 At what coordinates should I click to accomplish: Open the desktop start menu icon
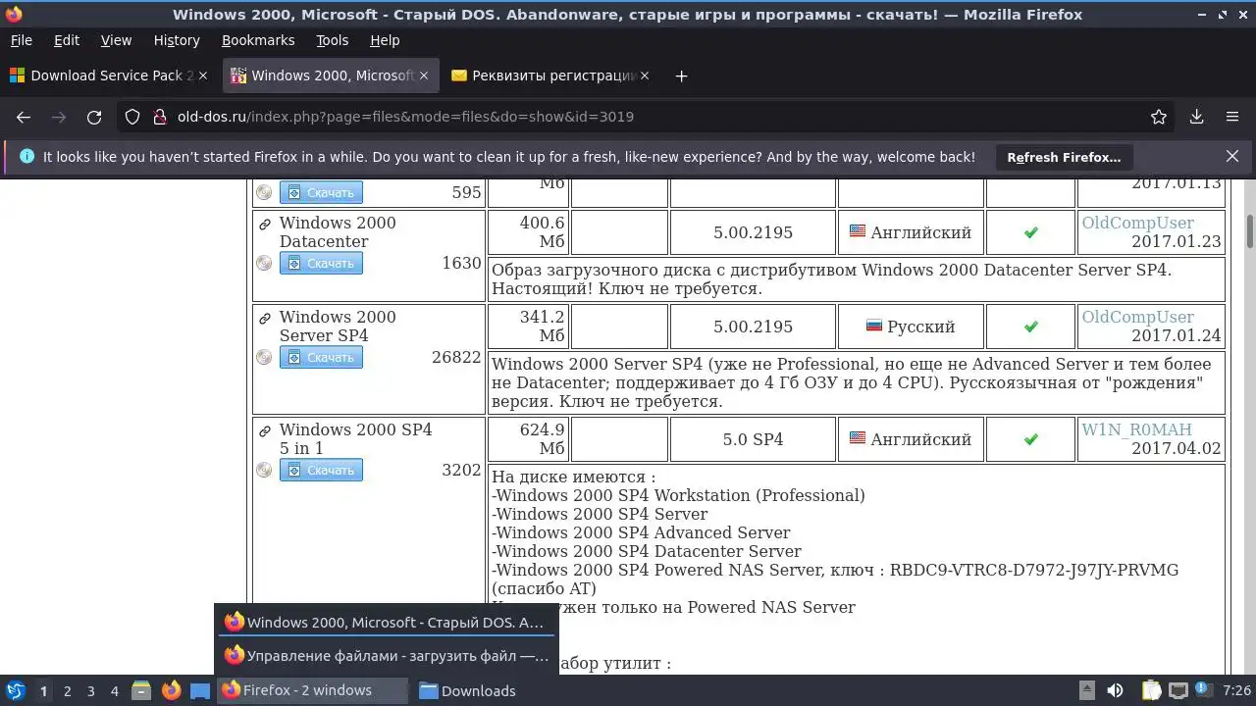pyautogui.click(x=15, y=690)
